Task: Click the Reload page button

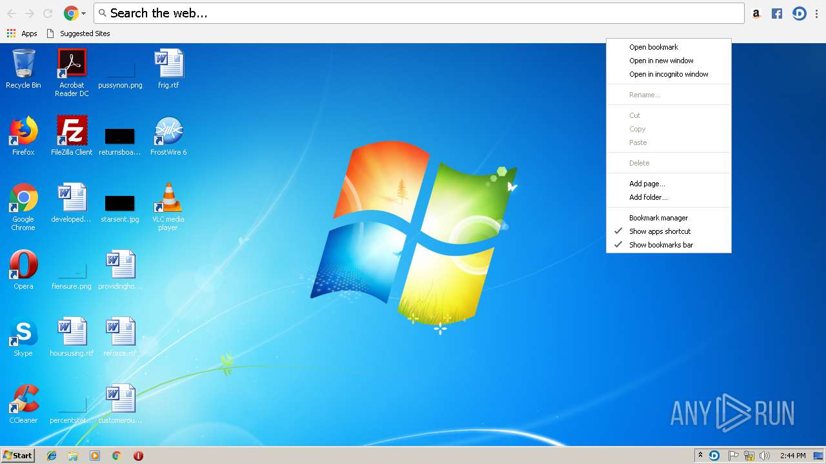Action: coord(48,13)
